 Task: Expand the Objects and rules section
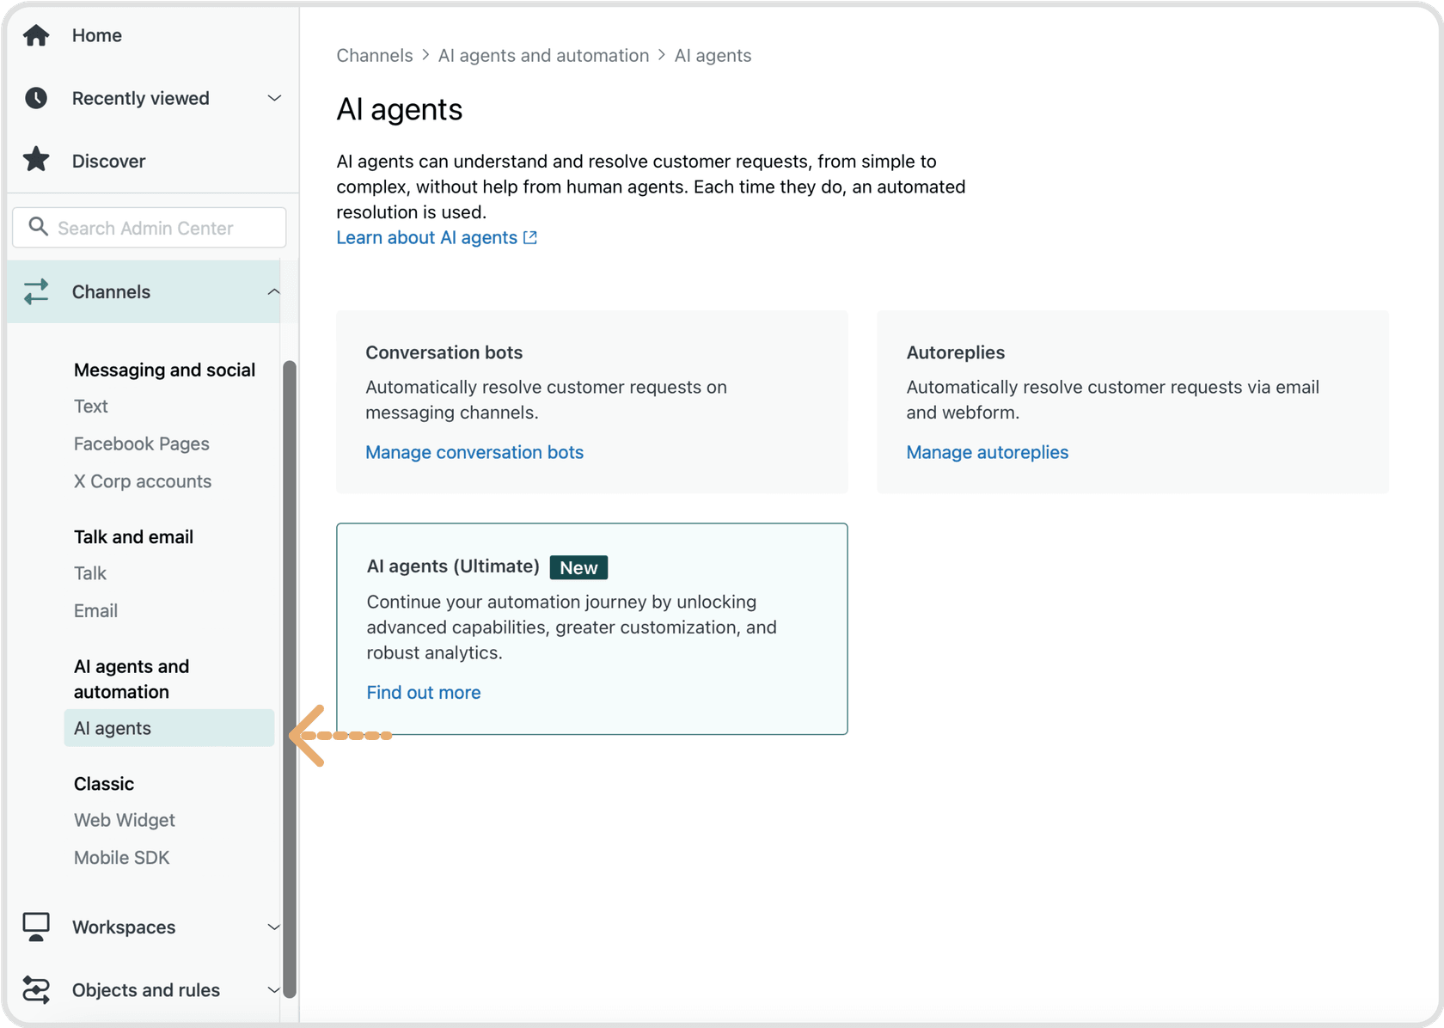(273, 989)
